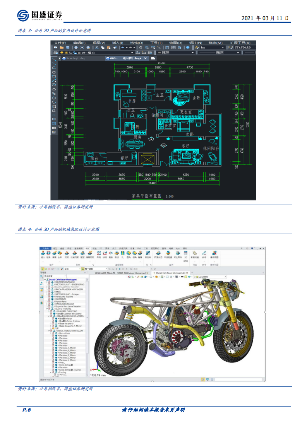Screen dimensions: 307x434
Task: Open the 文件(F) menu in the CAD window
Action: (60, 43)
